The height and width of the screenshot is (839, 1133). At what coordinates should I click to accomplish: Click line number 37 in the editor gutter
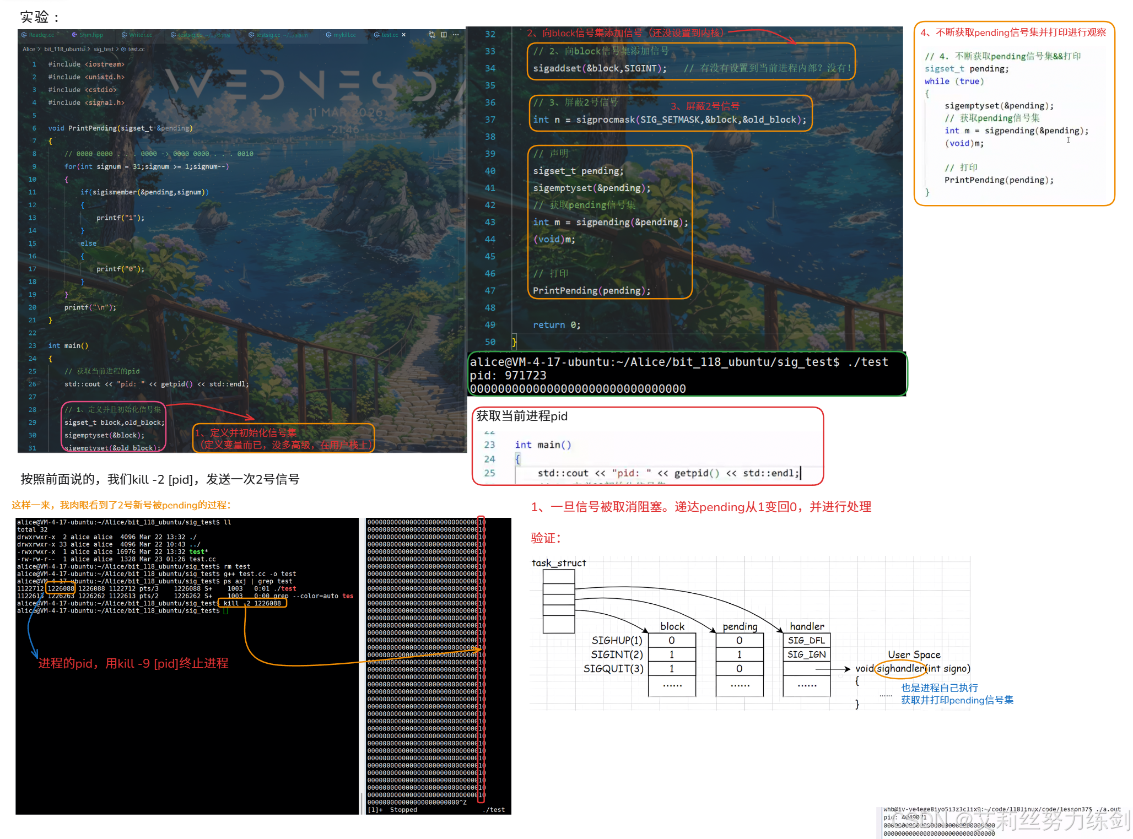click(x=490, y=120)
